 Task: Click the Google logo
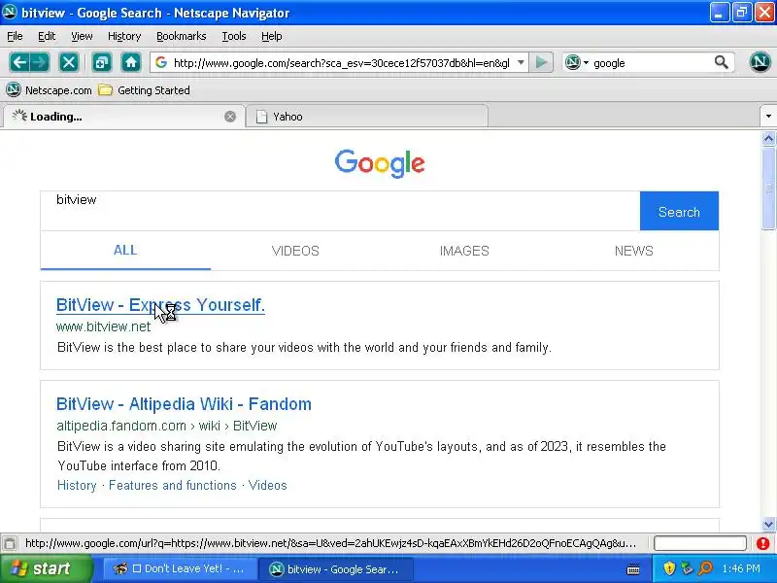click(380, 163)
